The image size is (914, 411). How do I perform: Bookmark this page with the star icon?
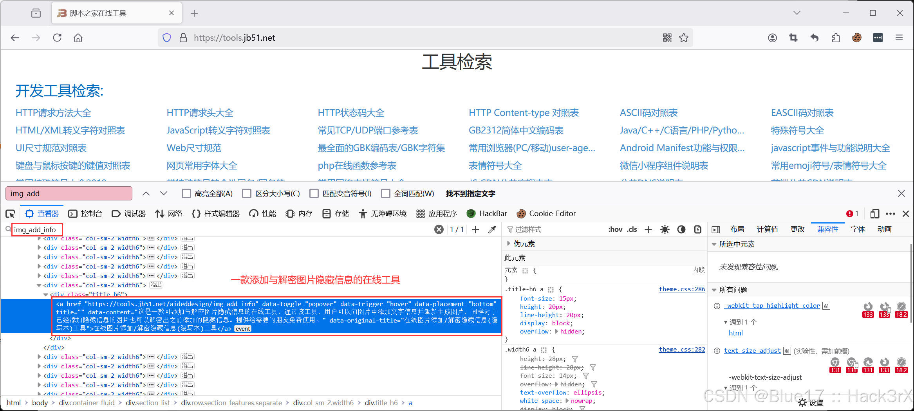tap(684, 38)
